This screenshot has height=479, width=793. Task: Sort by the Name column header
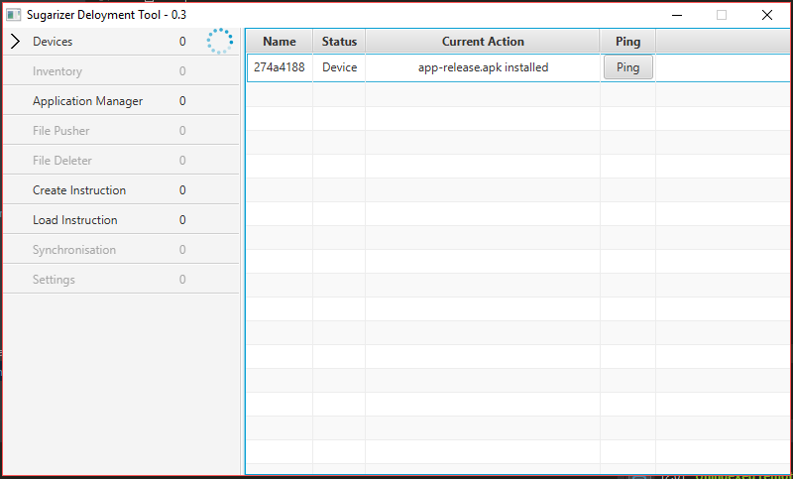pyautogui.click(x=280, y=42)
